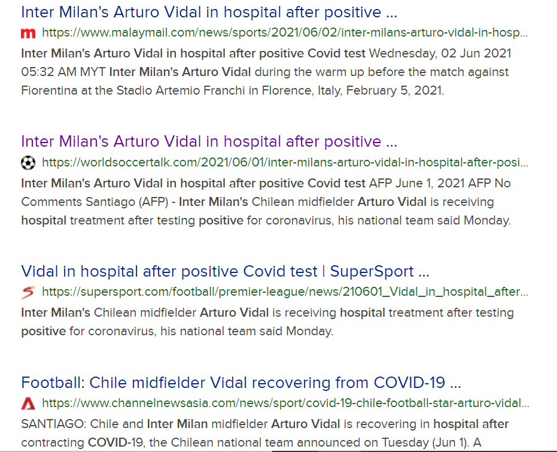
Task: Click the Malay Mail red favicon
Action: click(28, 33)
